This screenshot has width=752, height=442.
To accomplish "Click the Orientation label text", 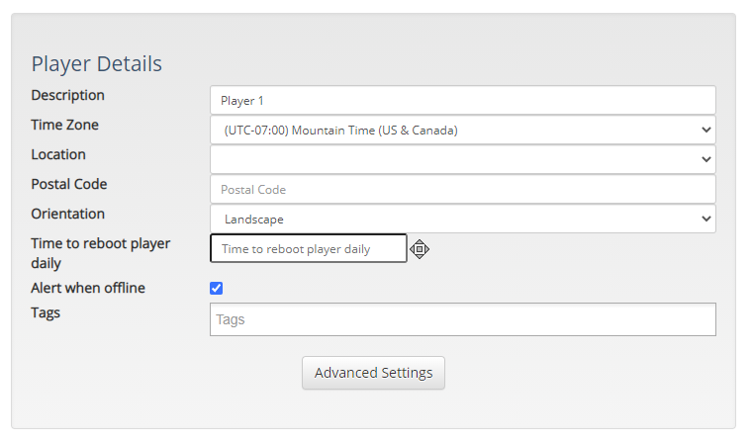I will coord(67,214).
